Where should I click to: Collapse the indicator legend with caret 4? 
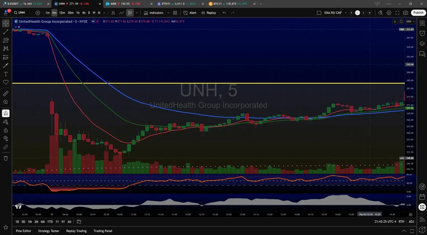coord(17,26)
